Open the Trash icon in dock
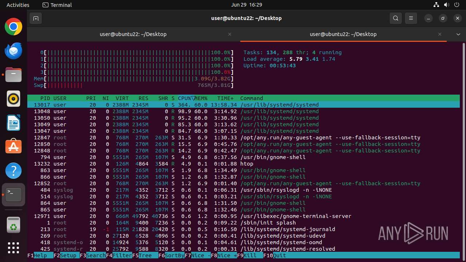Image resolution: width=466 pixels, height=262 pixels. (x=13, y=225)
